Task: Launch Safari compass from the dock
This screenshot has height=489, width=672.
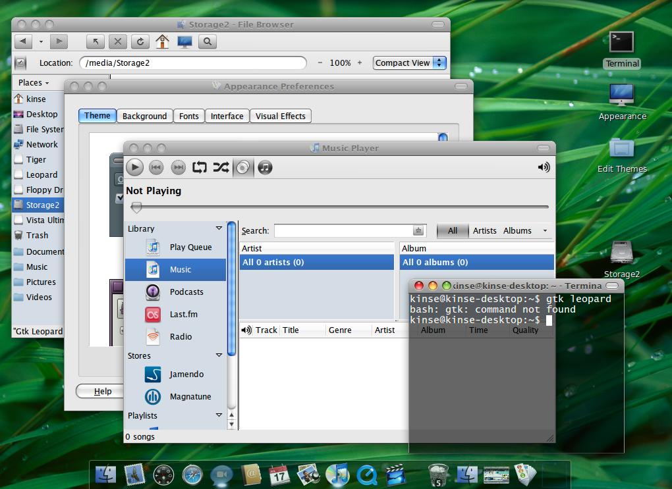Action: [192, 475]
